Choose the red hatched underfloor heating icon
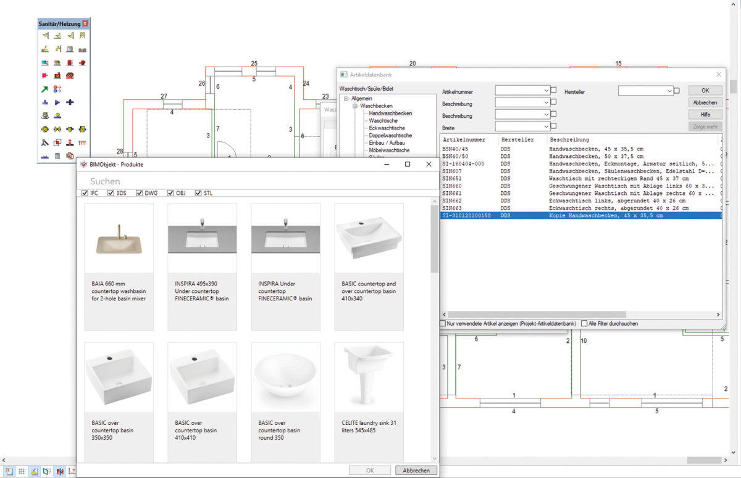This screenshot has width=741, height=478. pos(70,76)
